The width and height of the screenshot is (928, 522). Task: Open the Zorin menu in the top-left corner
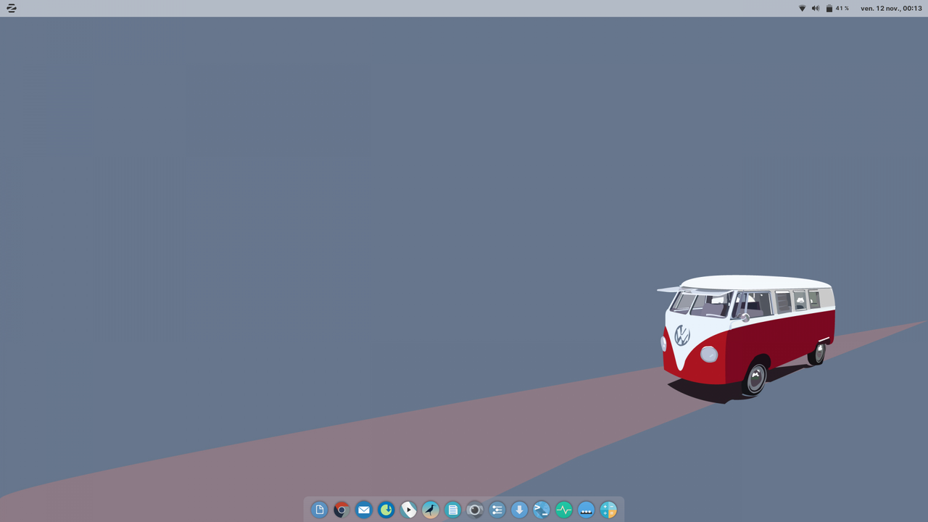(11, 8)
